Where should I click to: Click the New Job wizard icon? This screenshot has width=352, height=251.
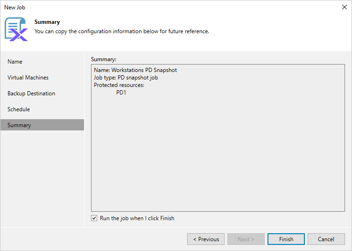[x=16, y=29]
